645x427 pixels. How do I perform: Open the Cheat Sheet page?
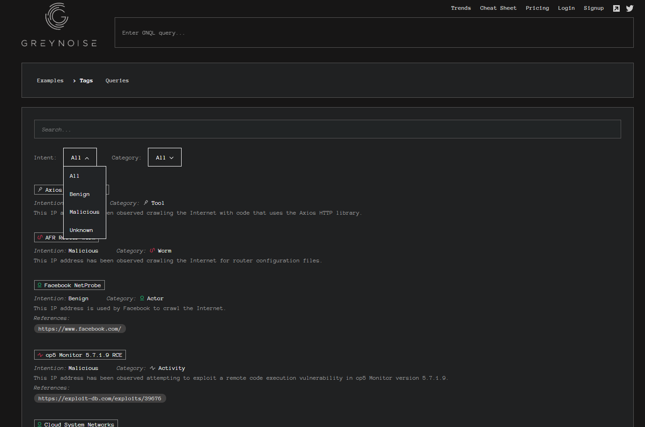498,8
